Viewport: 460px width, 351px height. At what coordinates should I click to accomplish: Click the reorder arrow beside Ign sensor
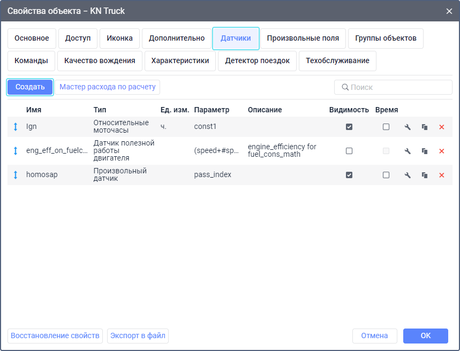(16, 127)
